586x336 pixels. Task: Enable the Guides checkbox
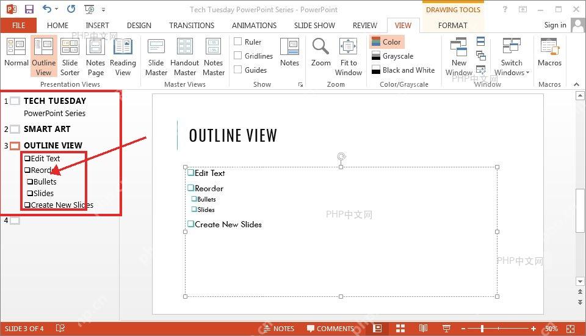click(237, 70)
